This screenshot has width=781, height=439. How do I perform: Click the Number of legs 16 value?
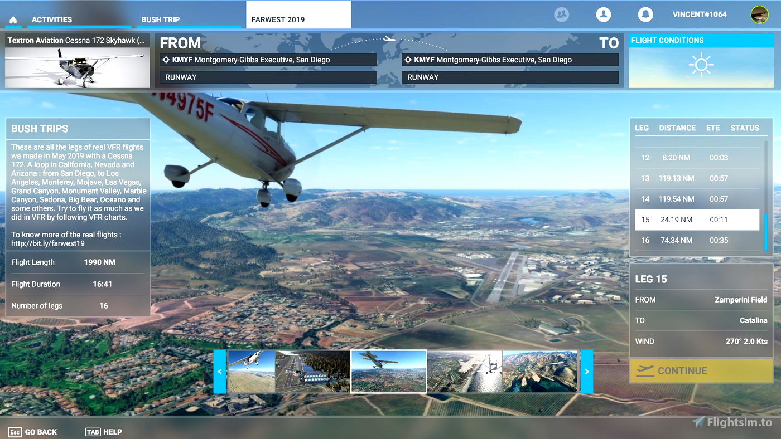point(104,305)
